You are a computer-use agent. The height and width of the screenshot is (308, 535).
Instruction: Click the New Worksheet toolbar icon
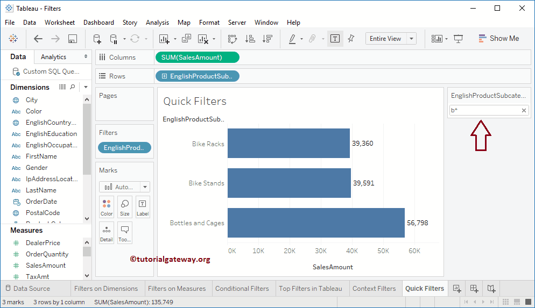tap(164, 39)
